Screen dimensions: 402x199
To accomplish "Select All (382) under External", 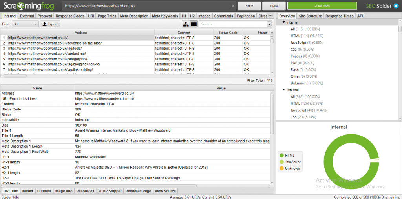I will click(305, 97).
